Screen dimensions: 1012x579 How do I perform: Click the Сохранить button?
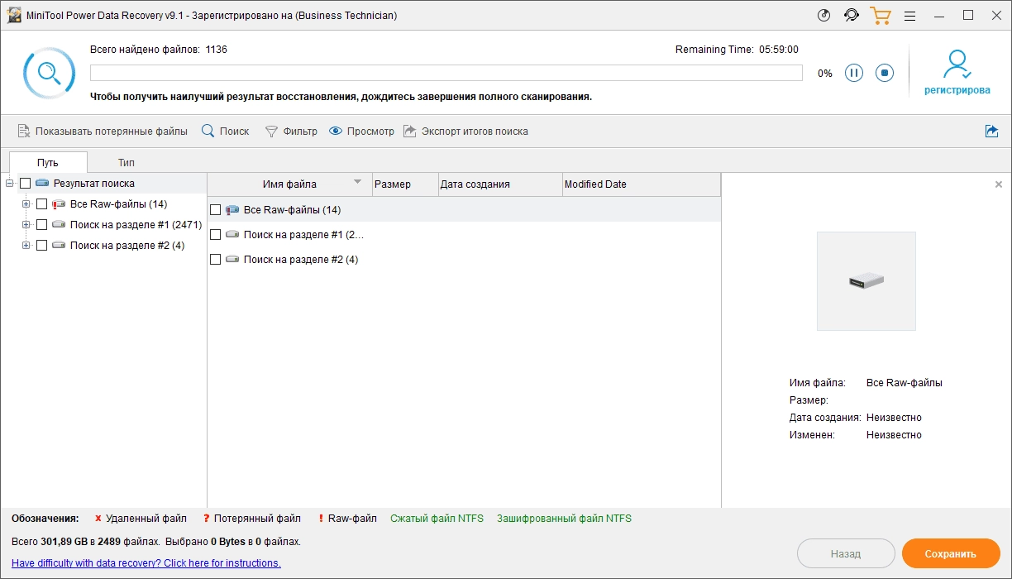click(x=951, y=553)
